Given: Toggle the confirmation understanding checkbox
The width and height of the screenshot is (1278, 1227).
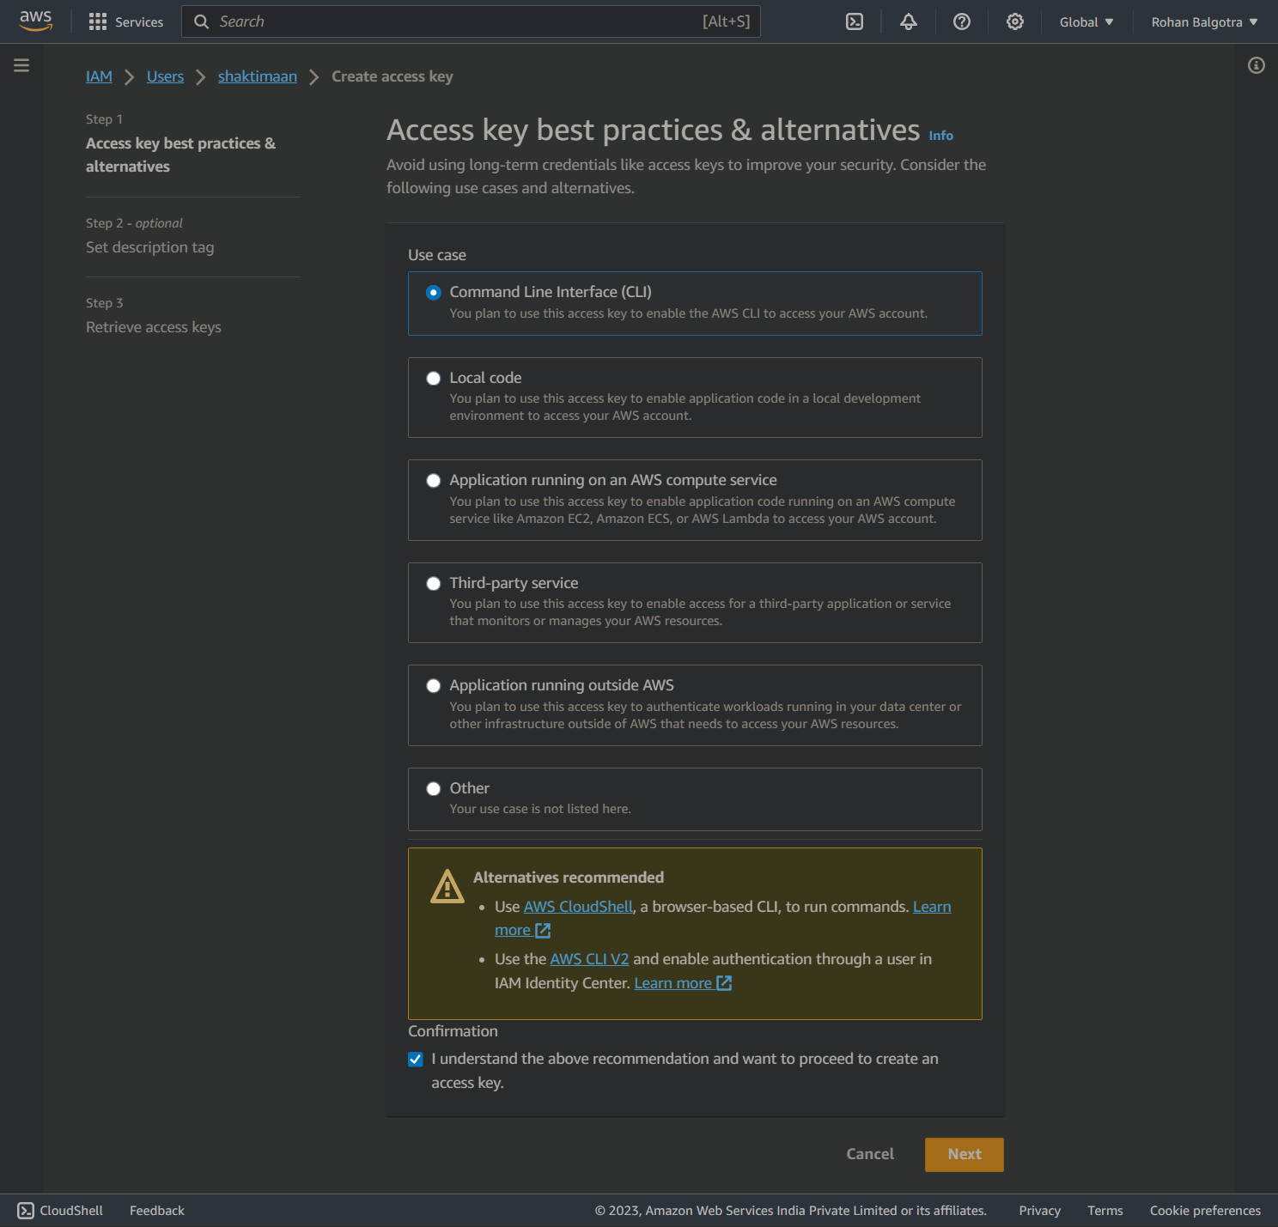Looking at the screenshot, I should pyautogui.click(x=416, y=1060).
